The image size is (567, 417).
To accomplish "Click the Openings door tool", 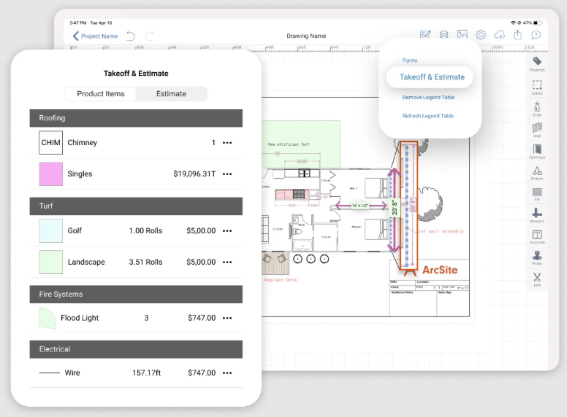I will 537,151.
